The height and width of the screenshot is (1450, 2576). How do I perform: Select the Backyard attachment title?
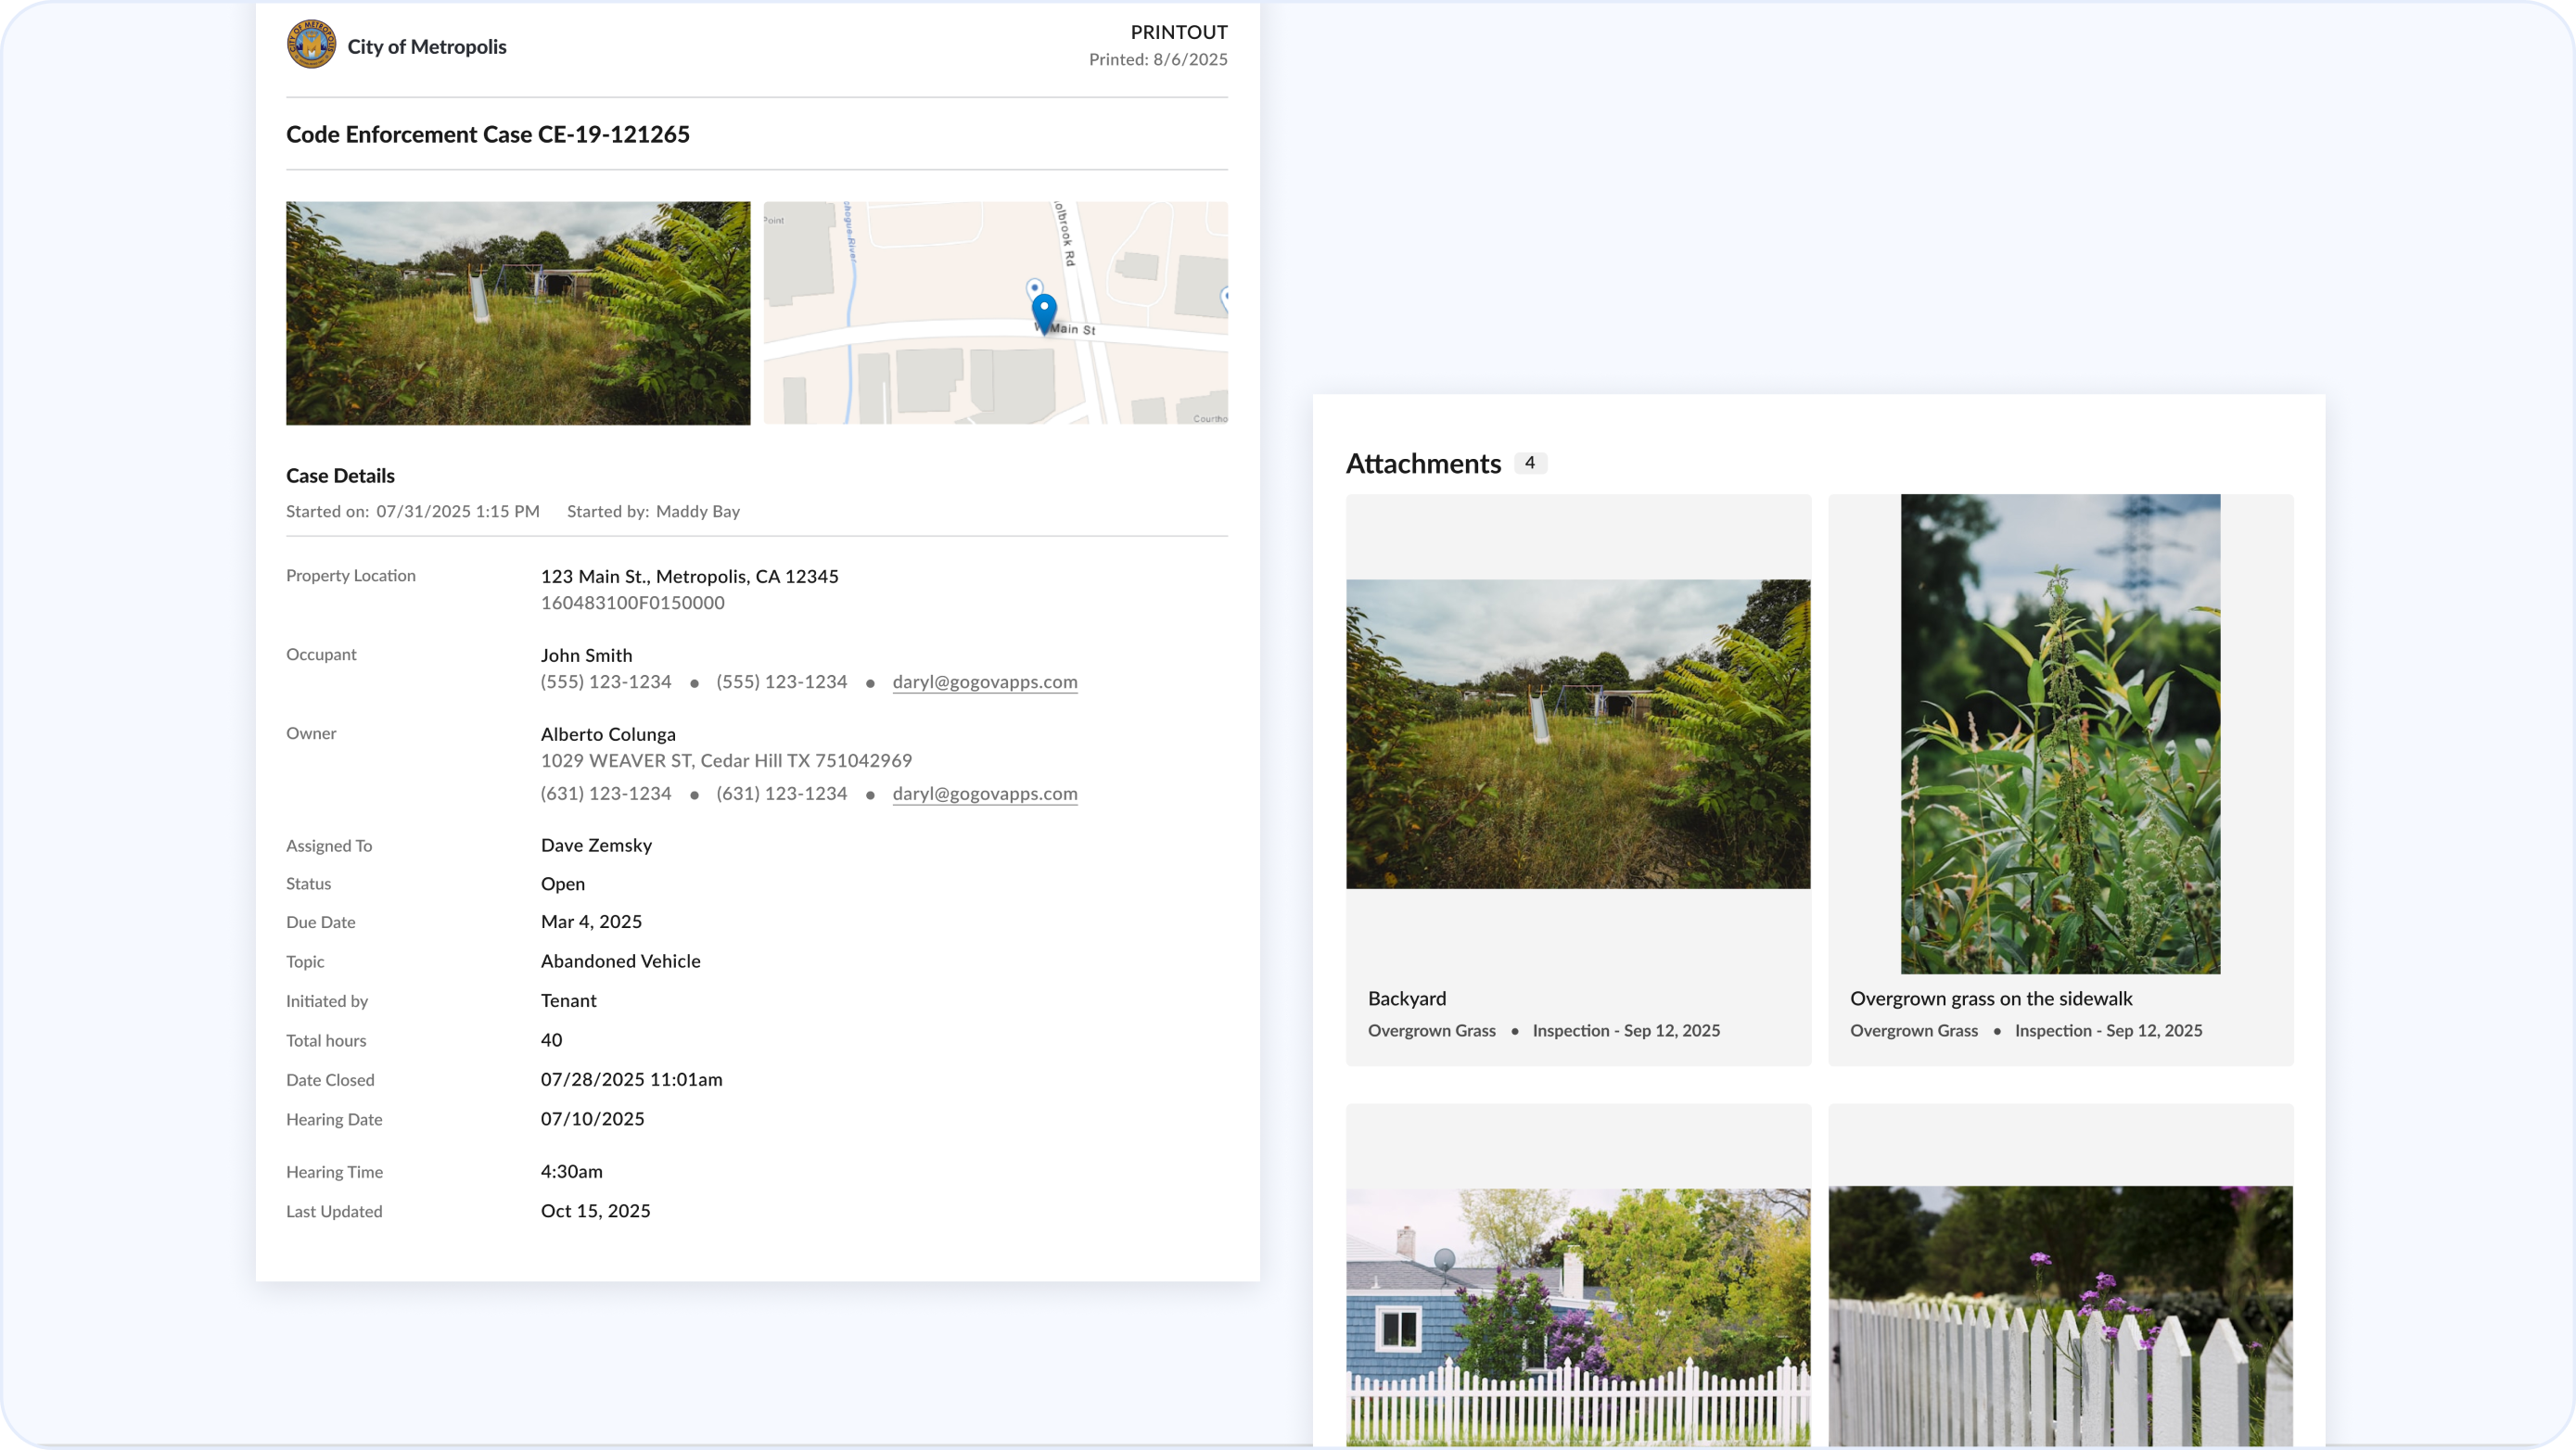1406,998
